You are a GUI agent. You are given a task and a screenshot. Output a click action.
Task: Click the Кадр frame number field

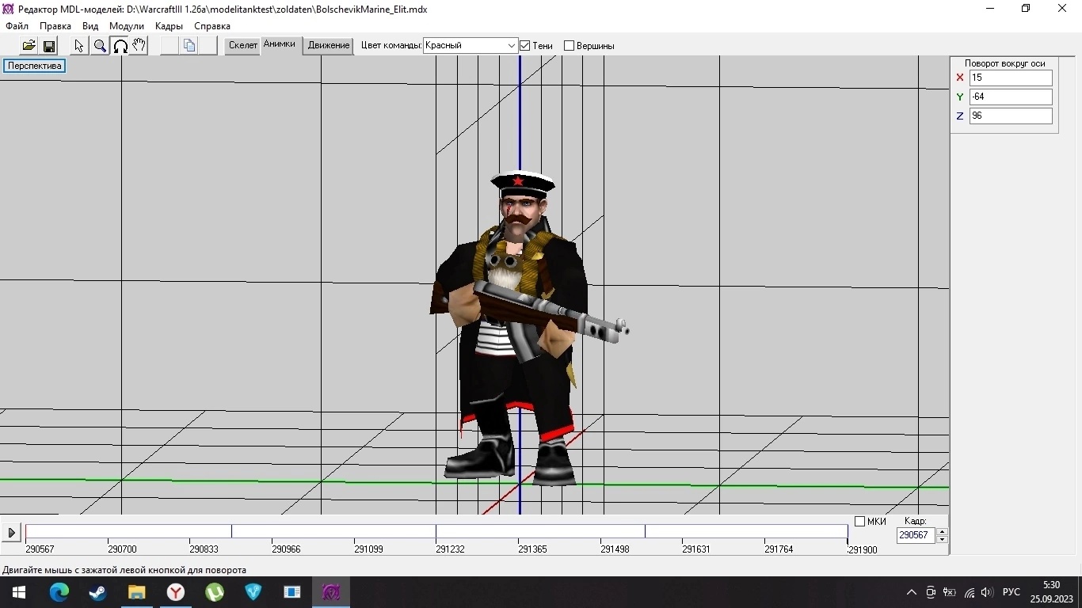[x=916, y=535]
